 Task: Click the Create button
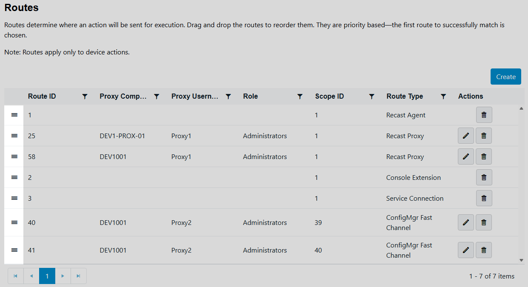(505, 77)
